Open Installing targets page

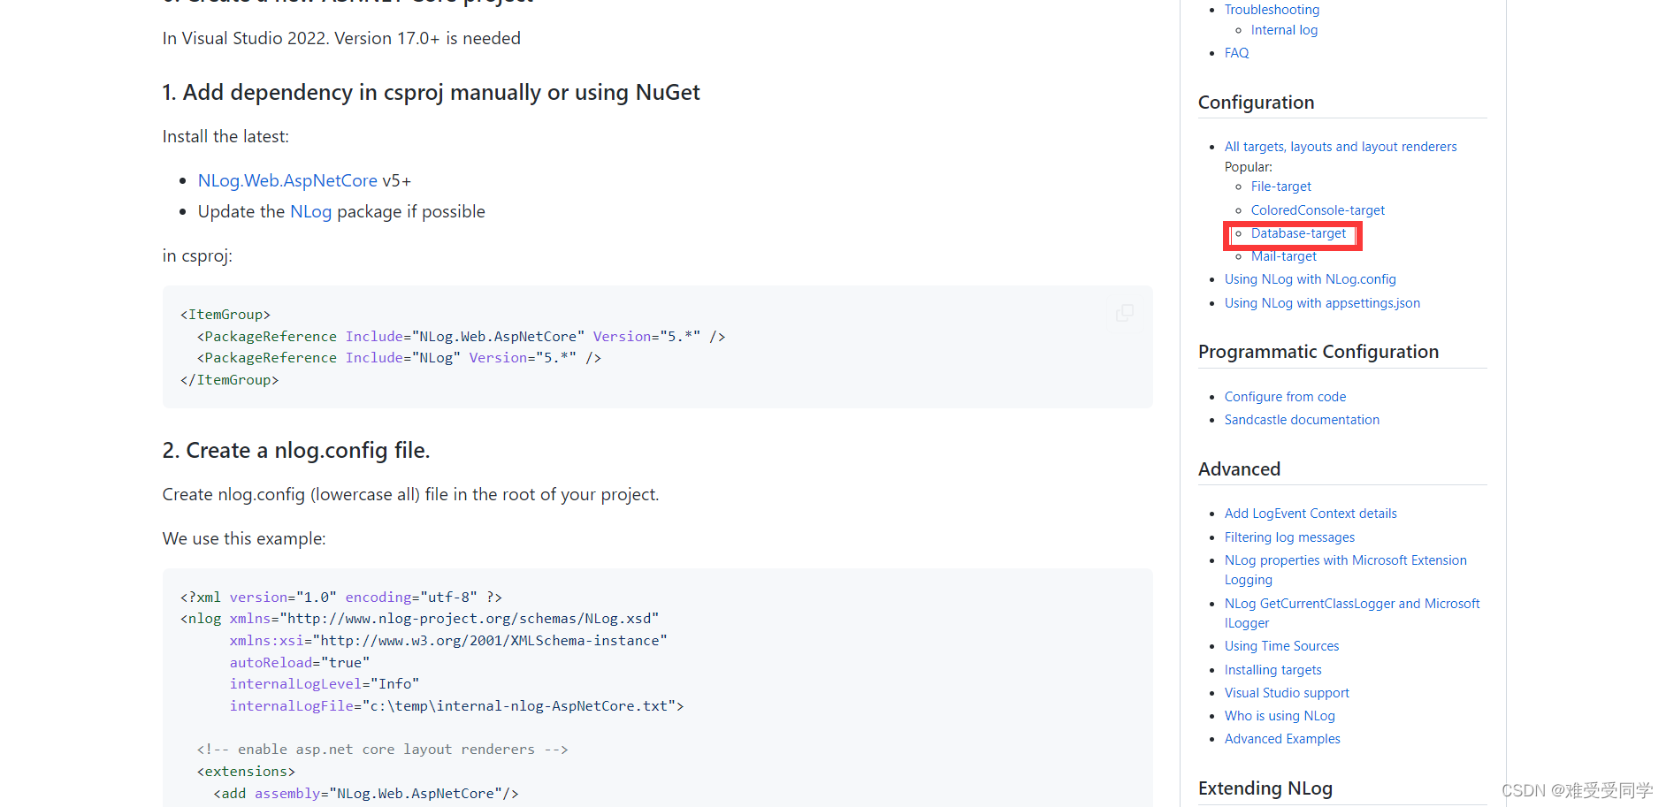(1272, 670)
